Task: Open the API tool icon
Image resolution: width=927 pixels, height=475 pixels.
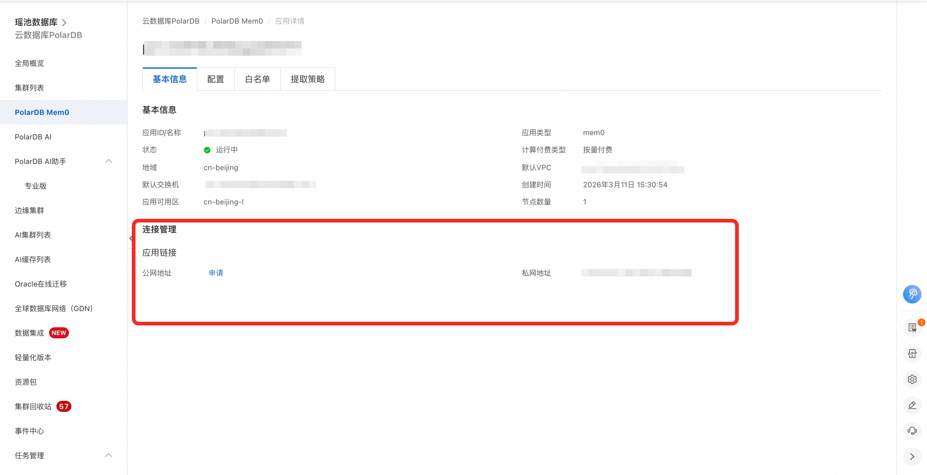Action: (912, 353)
